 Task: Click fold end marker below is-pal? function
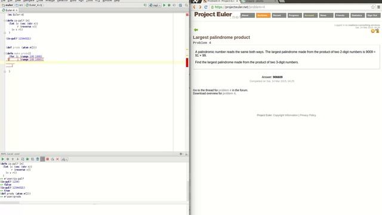5,33
